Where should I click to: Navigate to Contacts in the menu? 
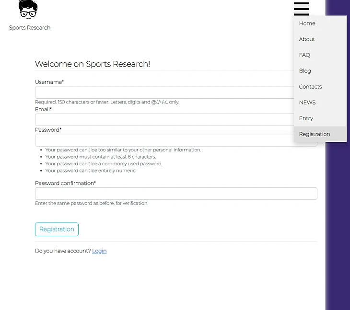coord(310,87)
